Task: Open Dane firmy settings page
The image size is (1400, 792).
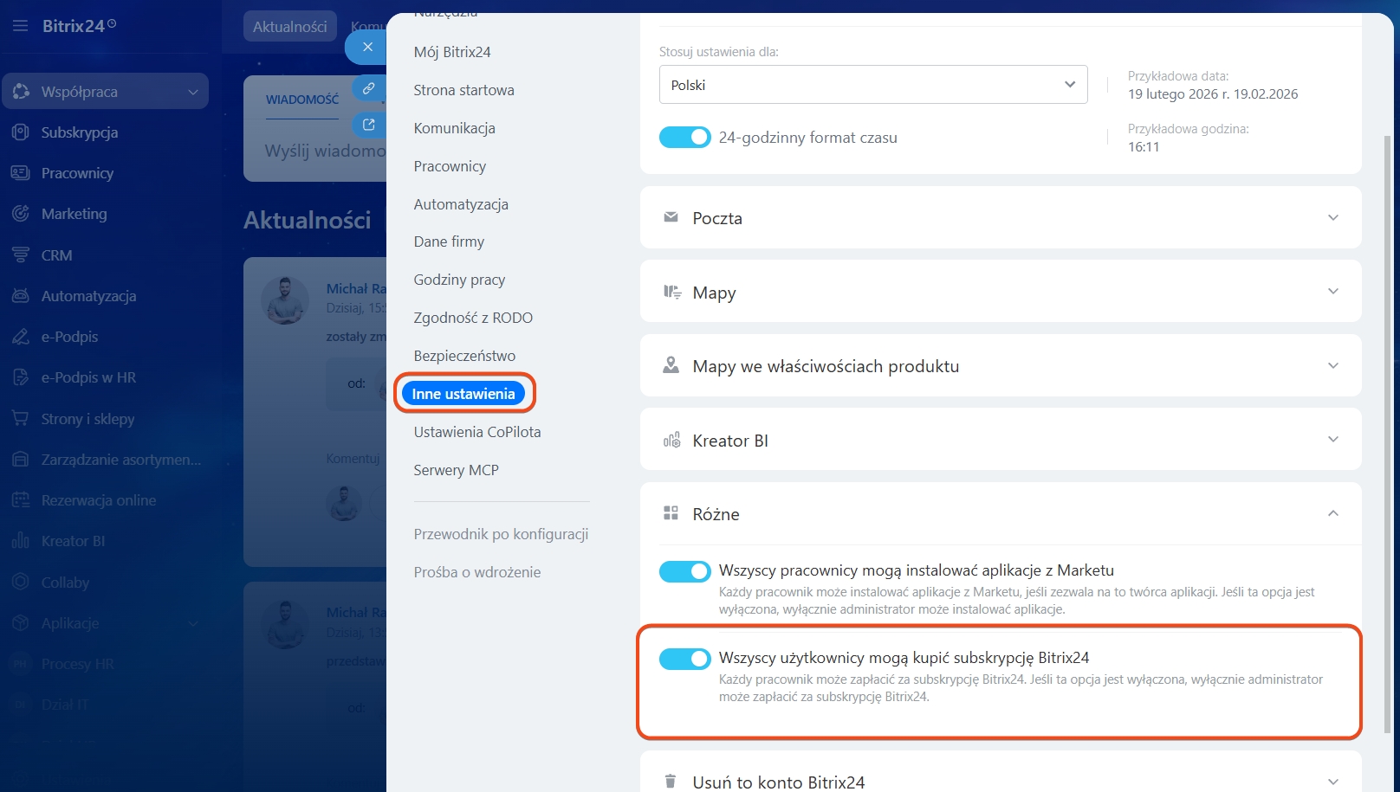Action: pyautogui.click(x=449, y=241)
